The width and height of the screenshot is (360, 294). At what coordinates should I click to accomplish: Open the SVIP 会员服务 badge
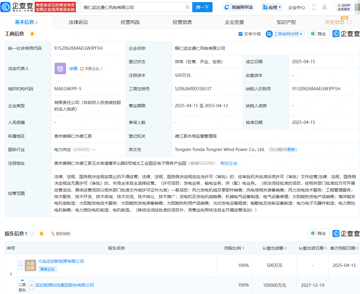(x=344, y=7)
